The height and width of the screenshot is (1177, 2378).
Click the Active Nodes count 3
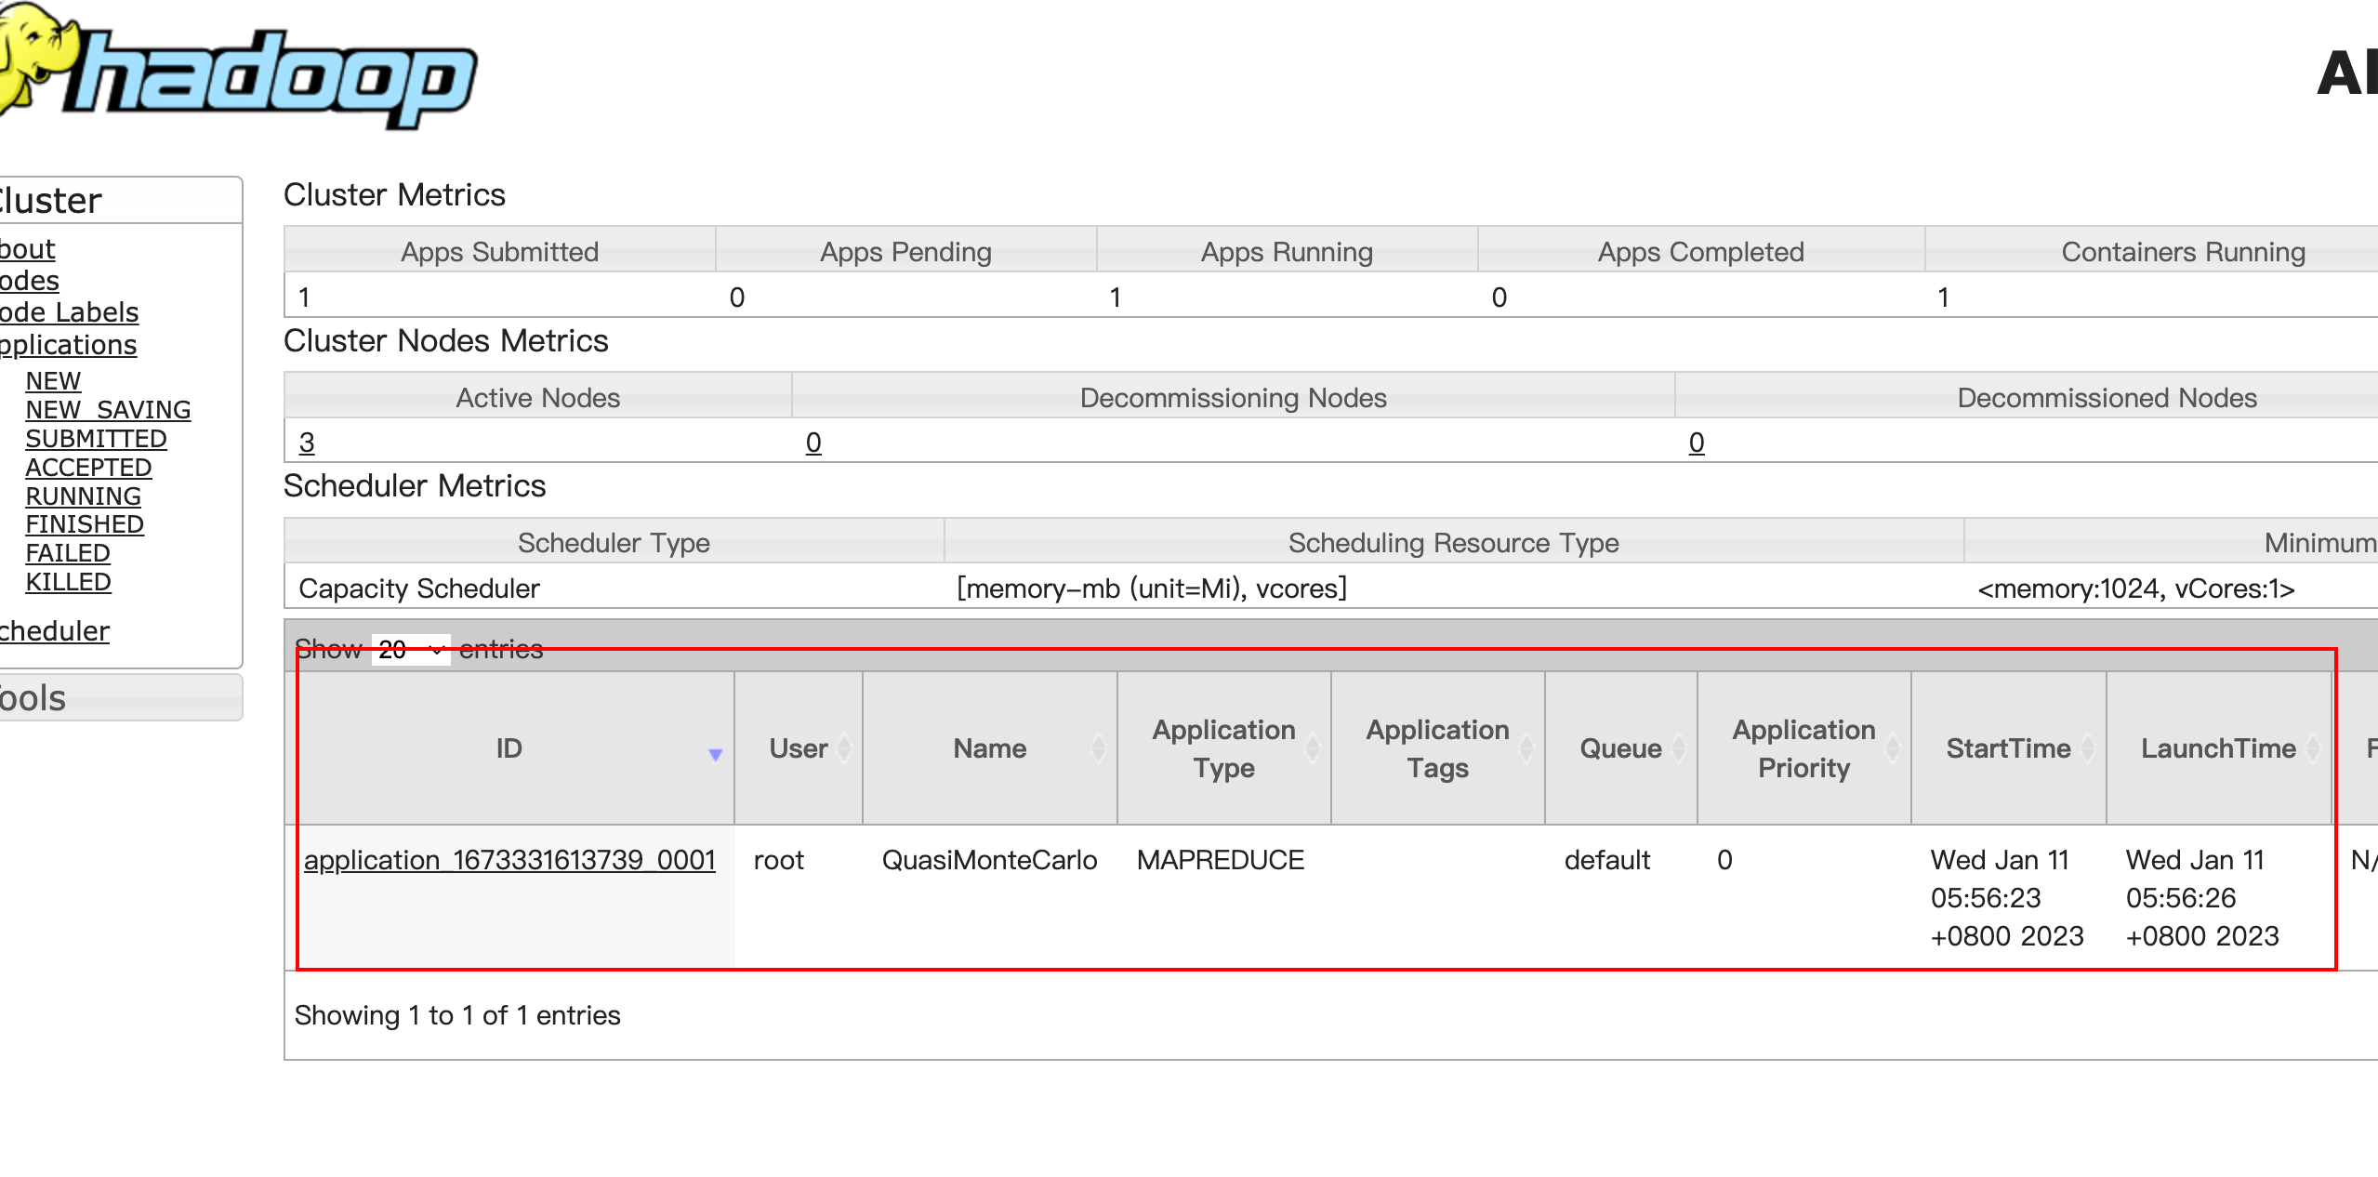[x=307, y=443]
